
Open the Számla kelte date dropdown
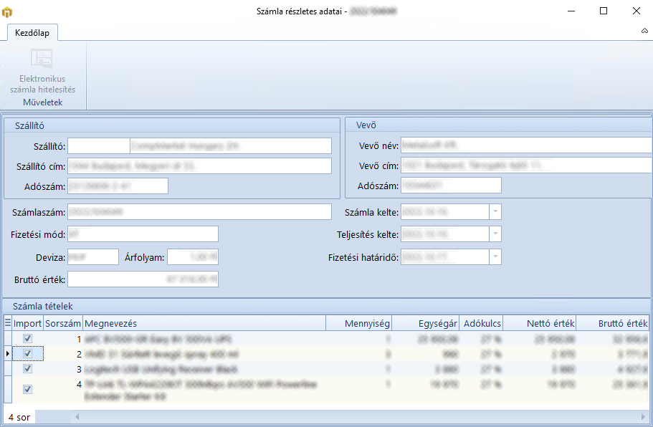497,211
